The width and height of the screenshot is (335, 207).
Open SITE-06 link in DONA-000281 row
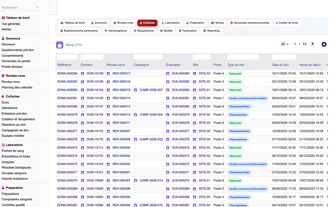click(205, 98)
